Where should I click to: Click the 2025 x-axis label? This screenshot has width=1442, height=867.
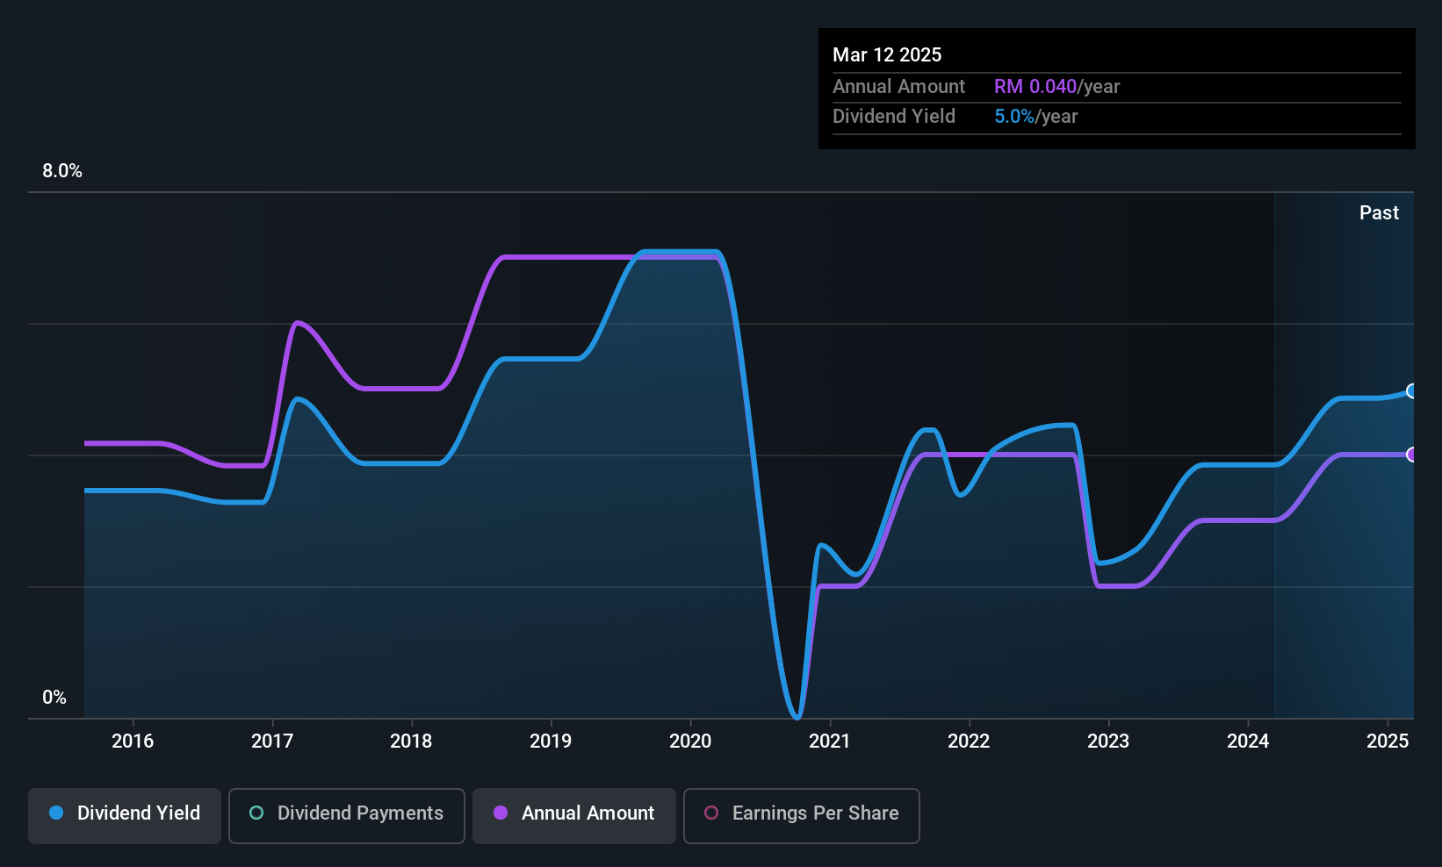click(1388, 741)
